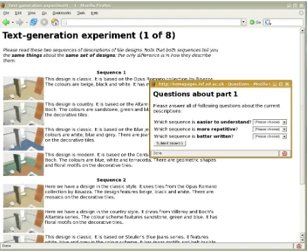The height and width of the screenshot is (252, 308).
Task: Open the Help menu
Action: (x=94, y=13)
